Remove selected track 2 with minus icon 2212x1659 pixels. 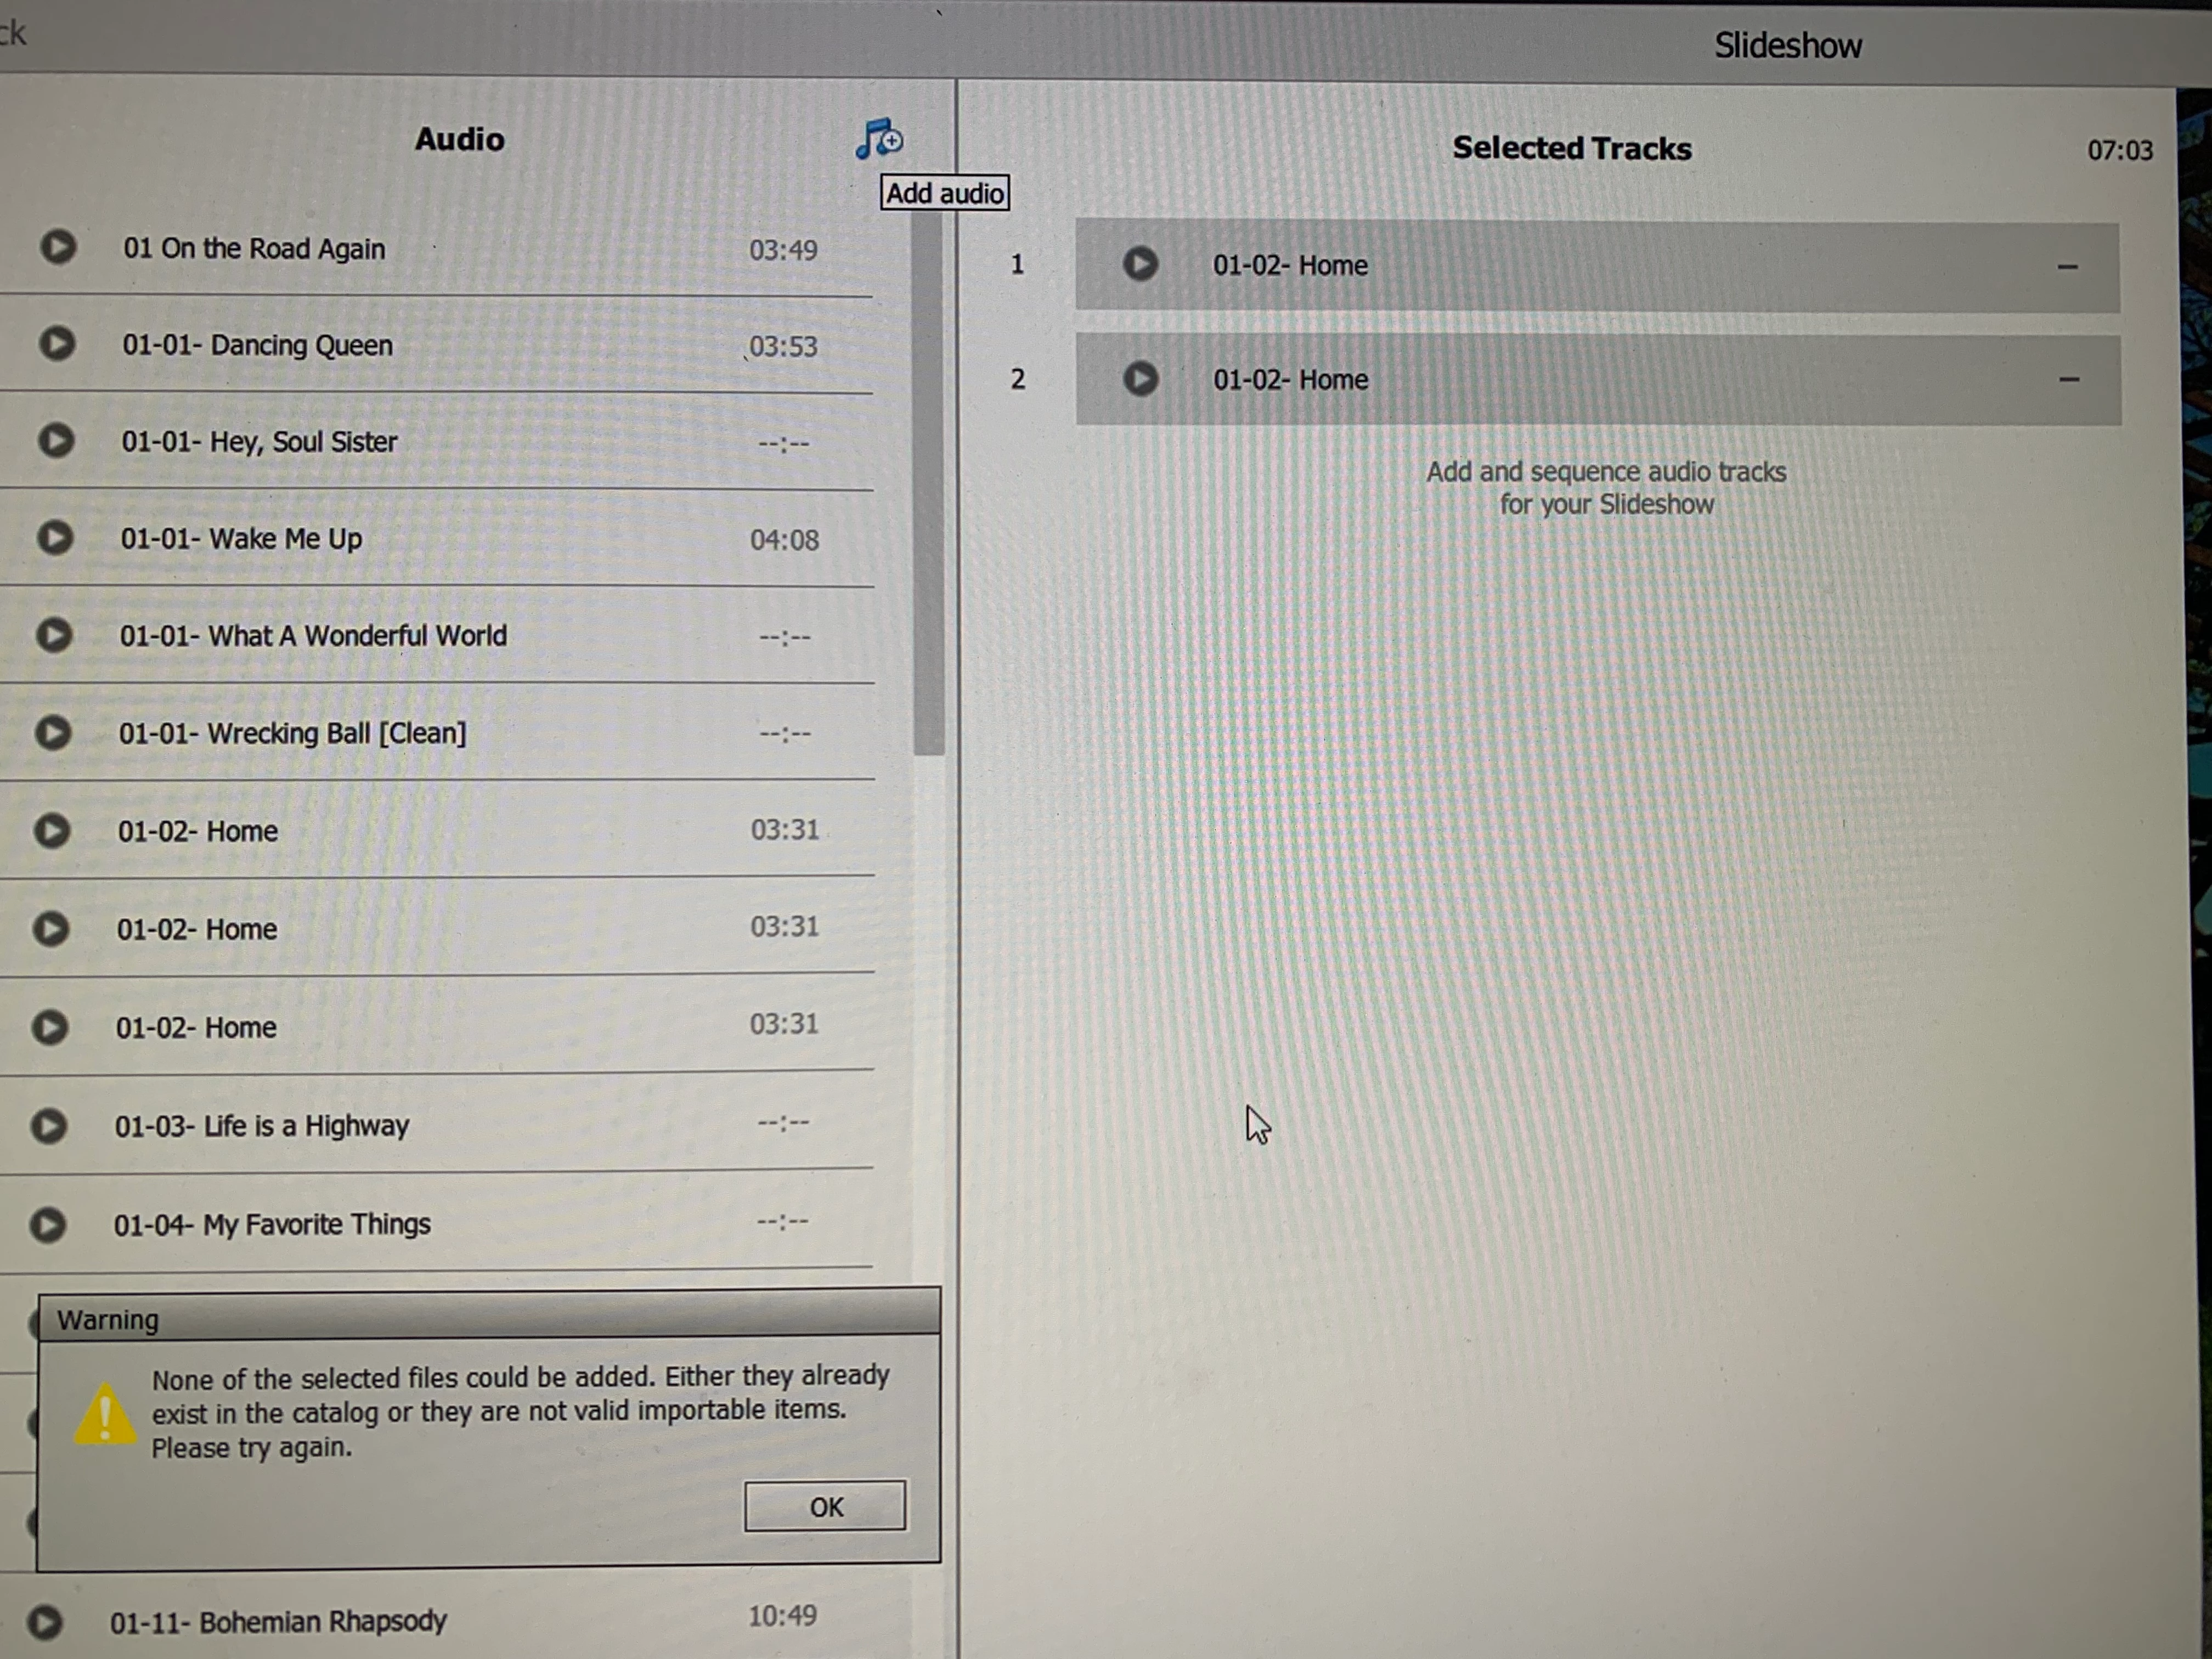2068,380
